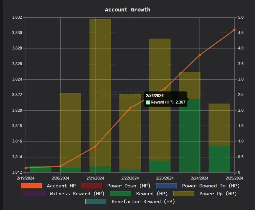
Task: Click the Account HP point on 2/19/2024
Action: tap(26, 168)
